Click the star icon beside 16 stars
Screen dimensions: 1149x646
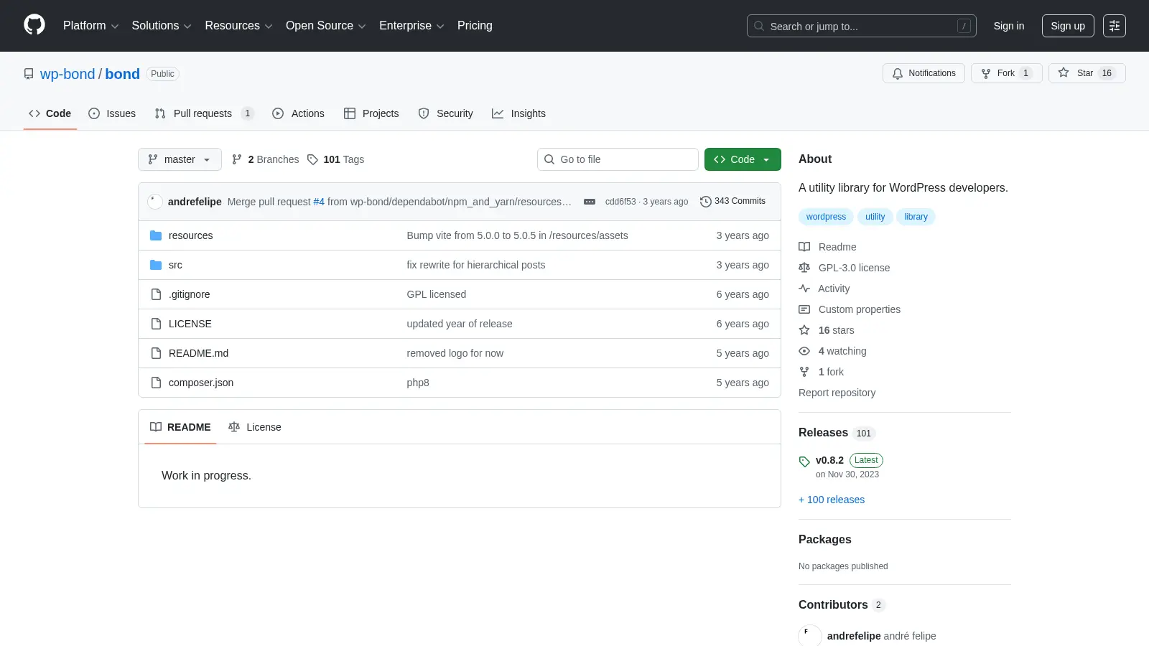click(x=804, y=330)
